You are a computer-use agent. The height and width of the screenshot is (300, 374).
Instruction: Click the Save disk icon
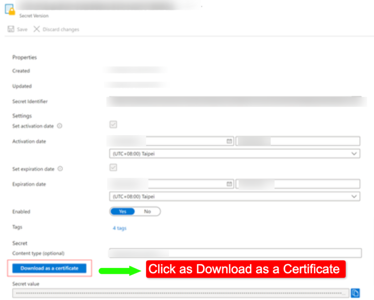pyautogui.click(x=11, y=29)
